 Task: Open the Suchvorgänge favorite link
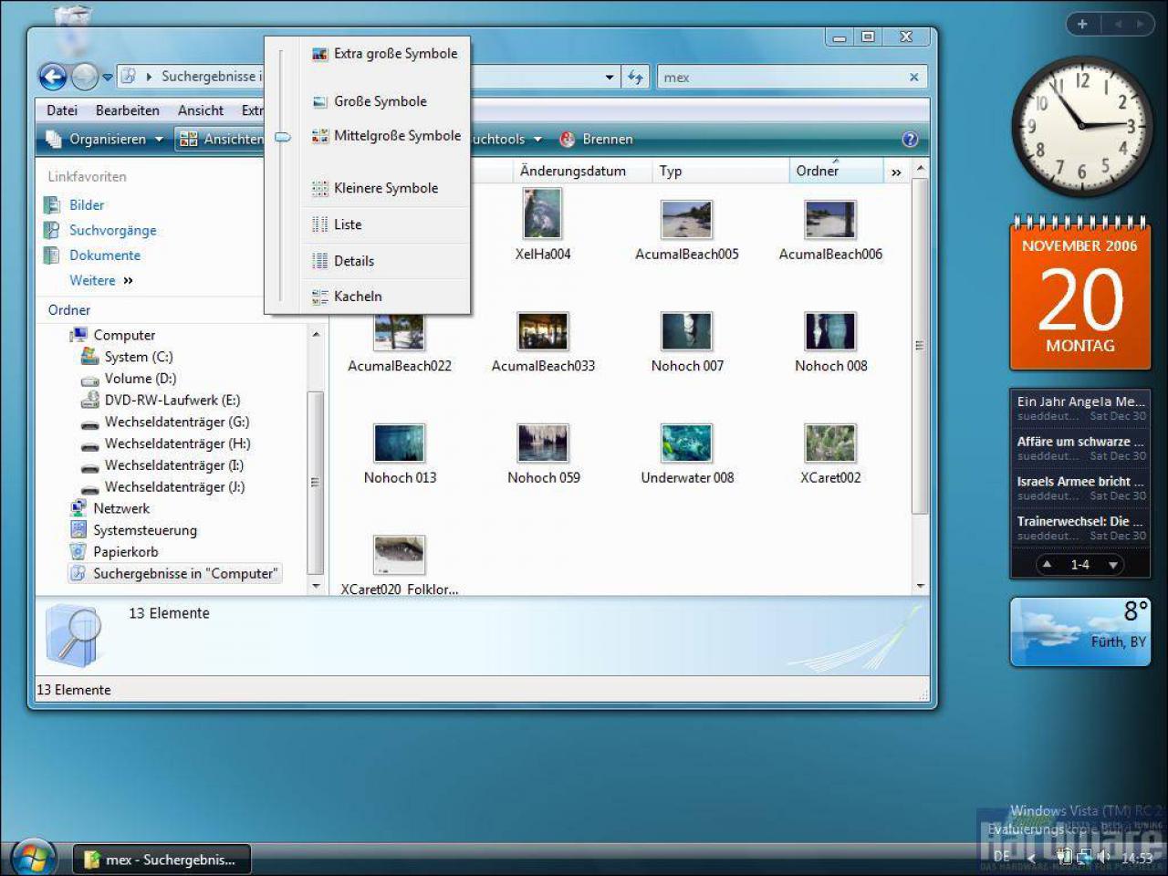[x=113, y=231]
